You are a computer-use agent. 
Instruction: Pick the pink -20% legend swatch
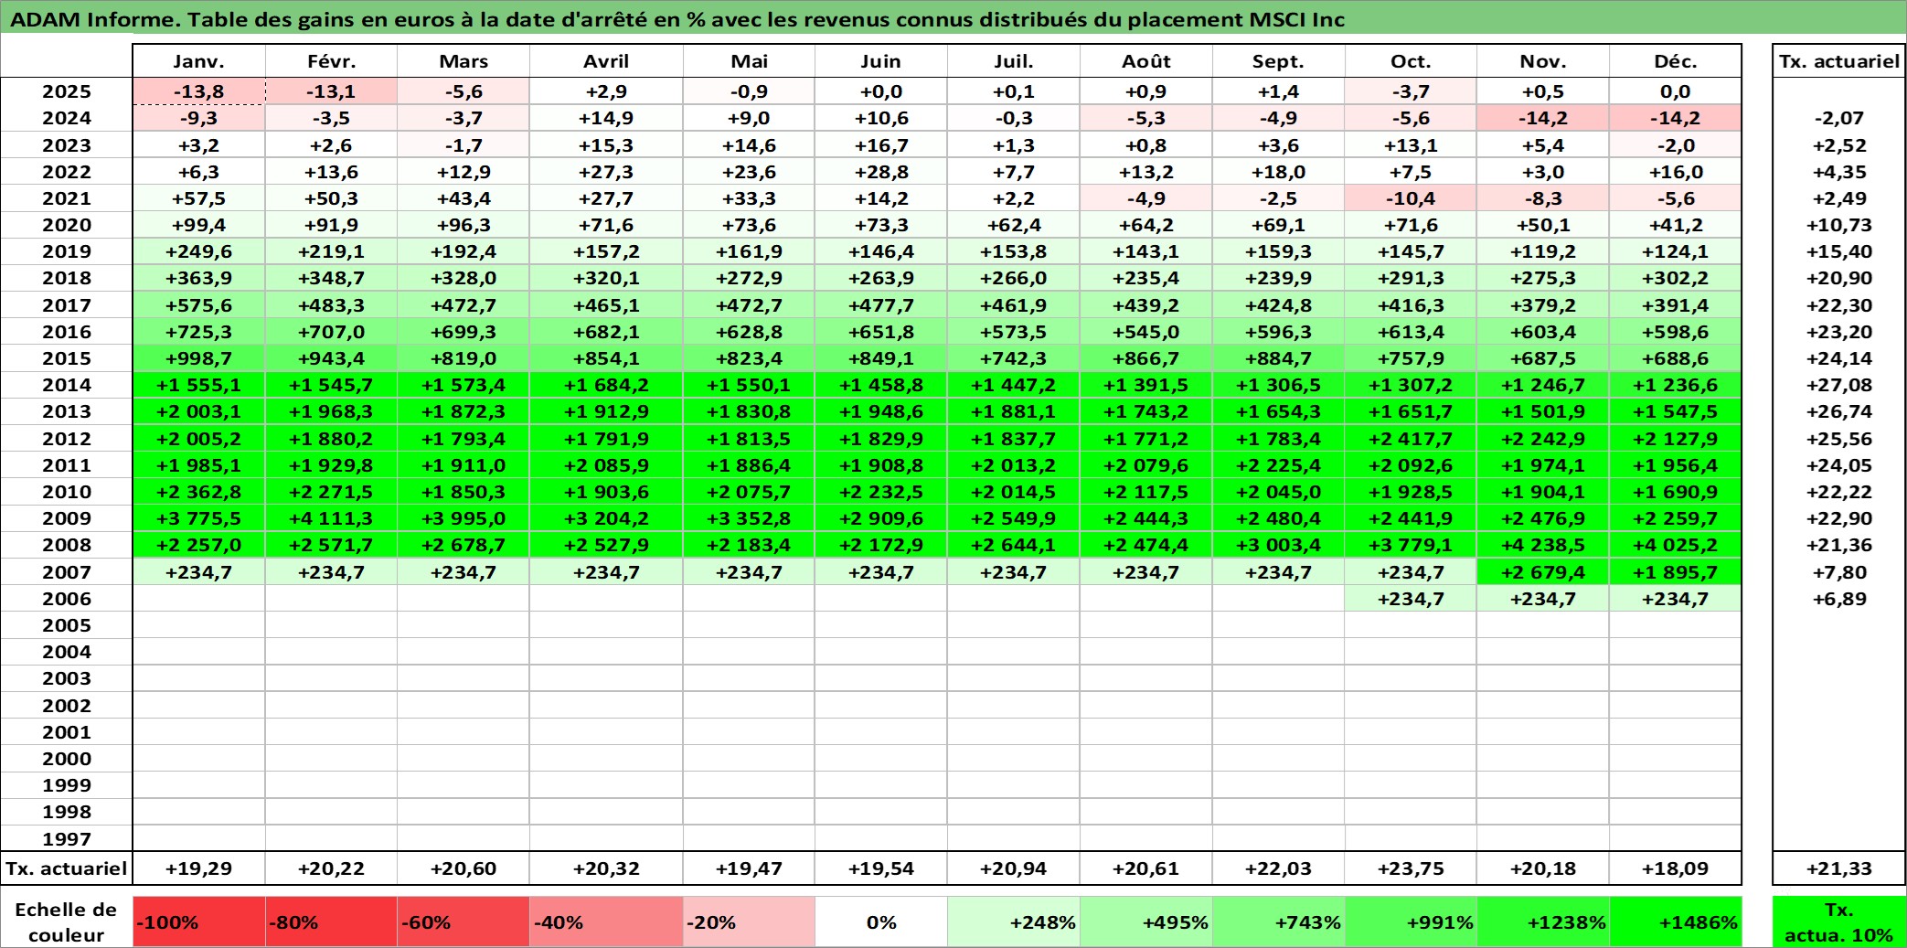click(x=749, y=921)
